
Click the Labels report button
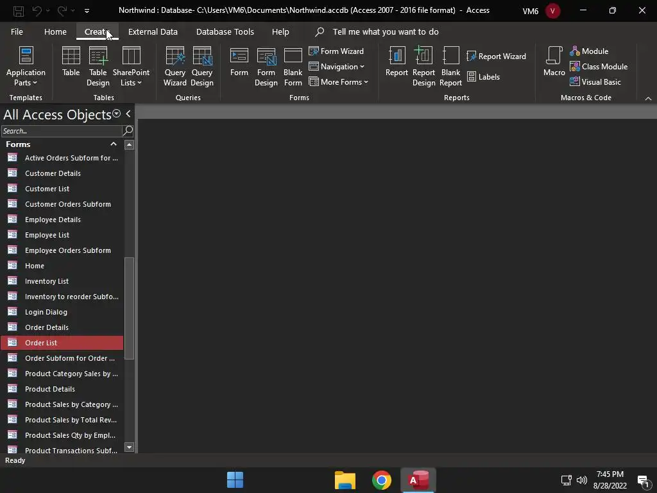point(484,77)
